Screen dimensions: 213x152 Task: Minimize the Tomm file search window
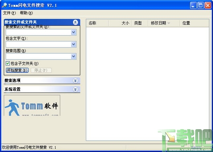point(193,6)
